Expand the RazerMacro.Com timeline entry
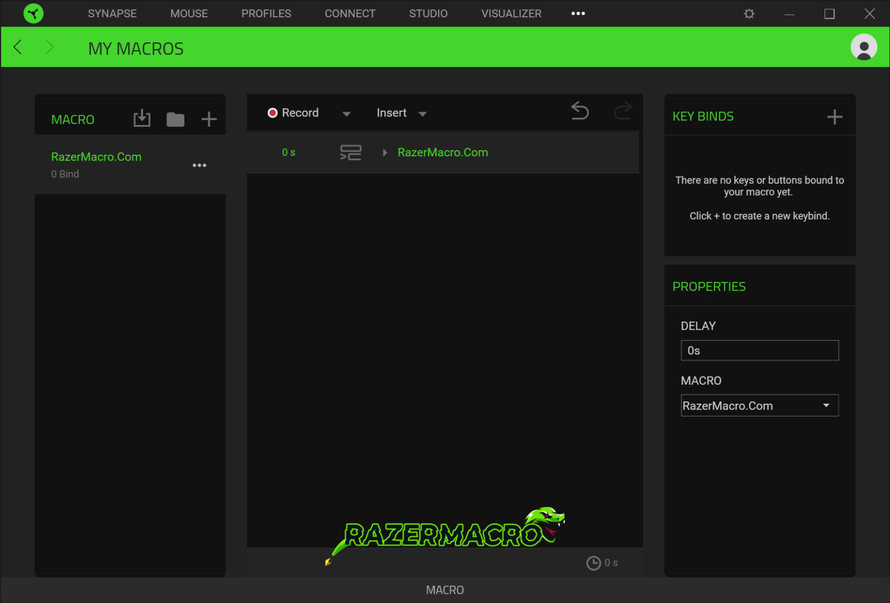Viewport: 890px width, 603px height. 385,152
